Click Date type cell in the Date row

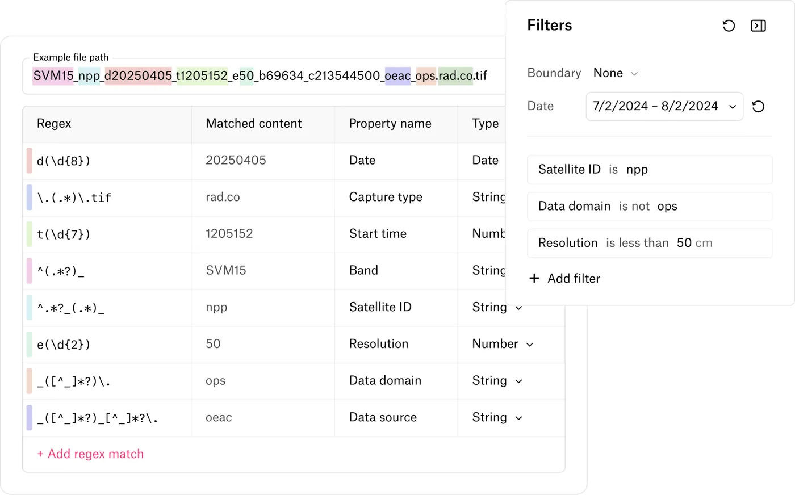486,160
